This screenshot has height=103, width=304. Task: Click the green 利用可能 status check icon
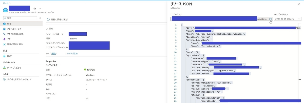[x=85, y=70]
